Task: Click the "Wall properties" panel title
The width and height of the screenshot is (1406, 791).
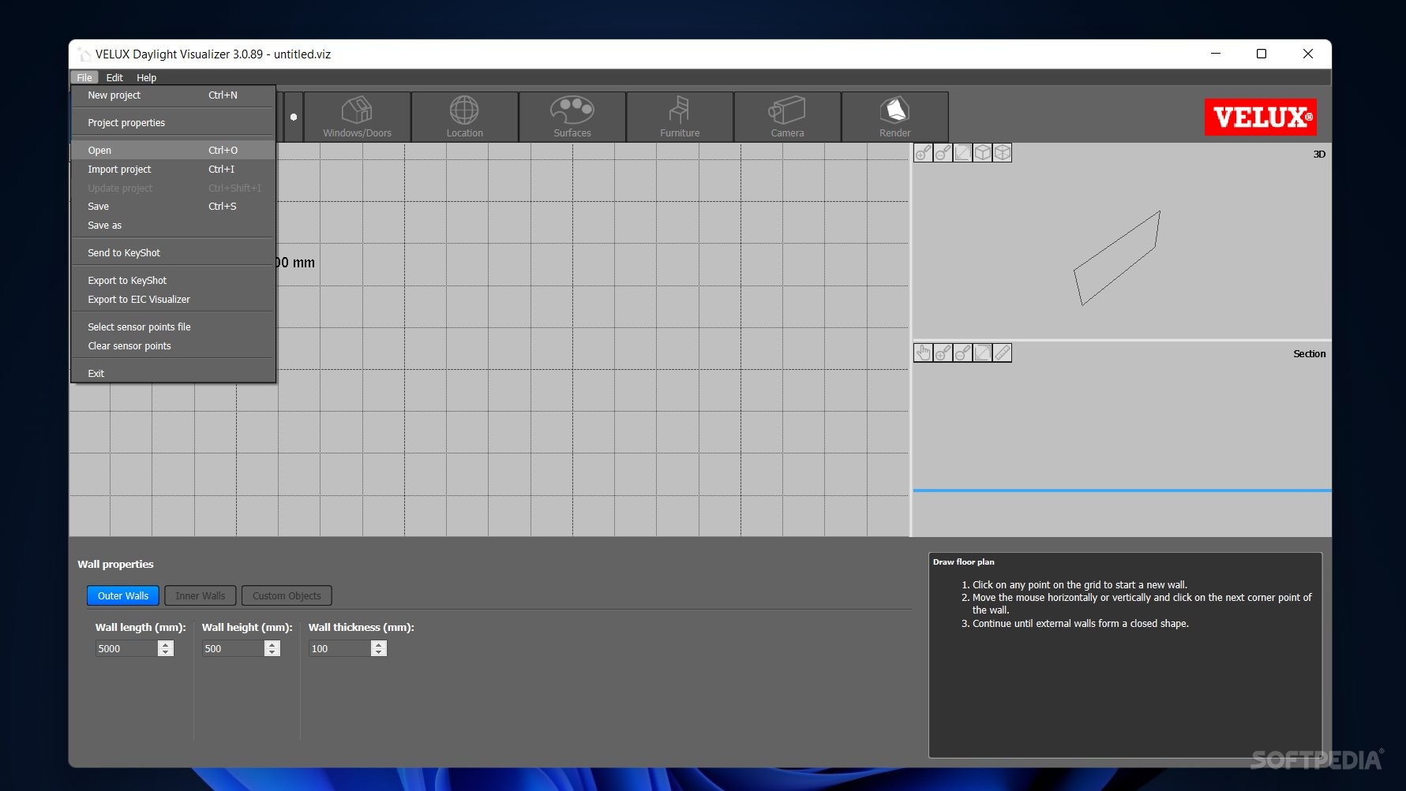Action: coord(115,564)
